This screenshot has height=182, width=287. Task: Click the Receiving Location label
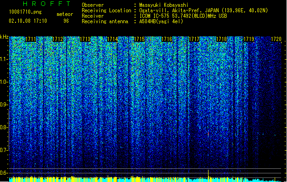(x=106, y=10)
